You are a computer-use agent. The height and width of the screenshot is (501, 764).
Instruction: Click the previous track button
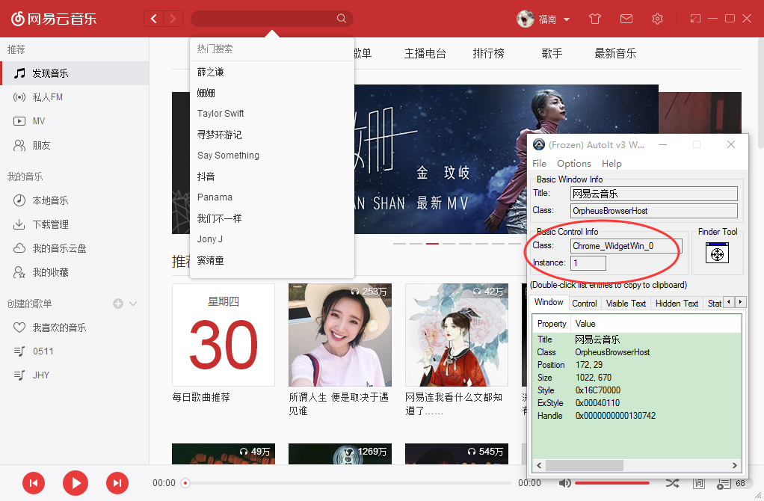(34, 483)
